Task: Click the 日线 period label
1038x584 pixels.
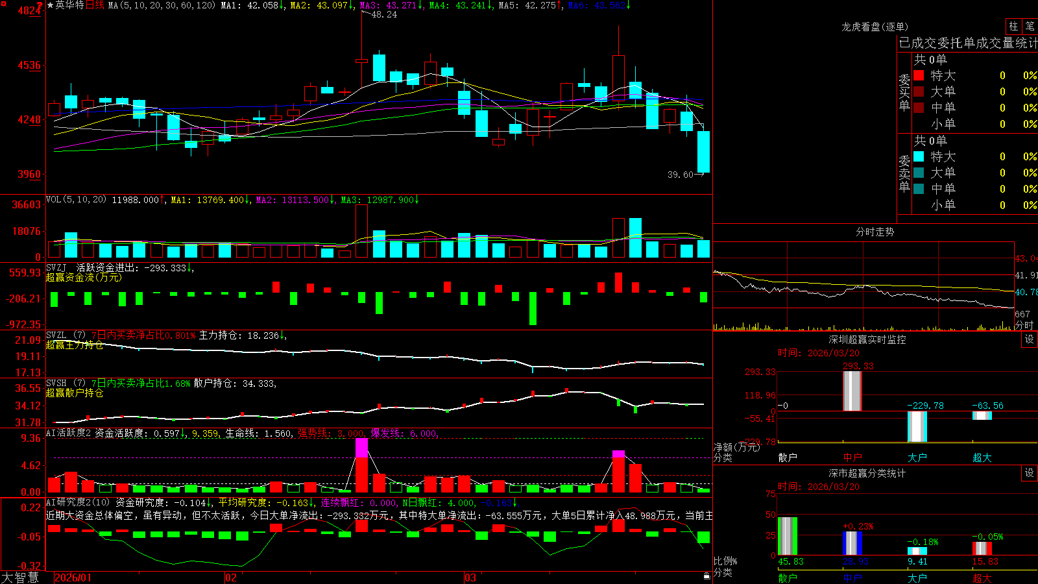Action: coord(95,5)
